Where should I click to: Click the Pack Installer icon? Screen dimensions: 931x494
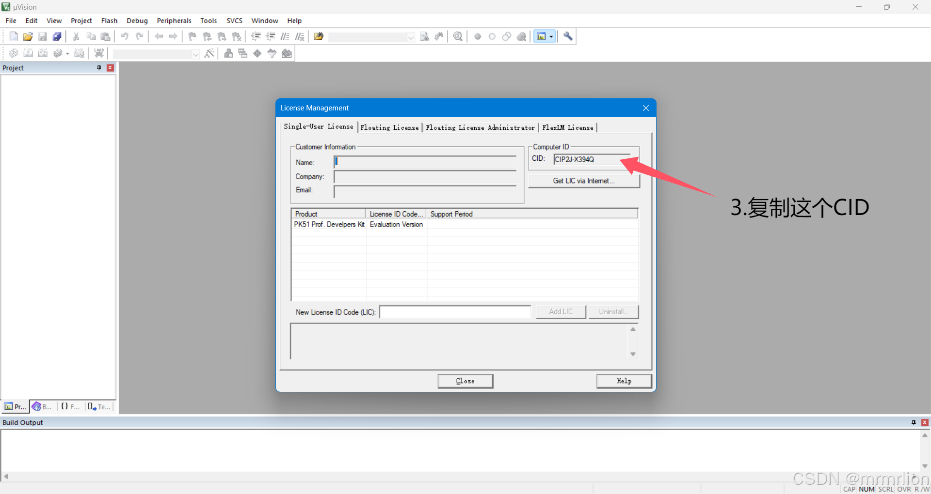(287, 53)
